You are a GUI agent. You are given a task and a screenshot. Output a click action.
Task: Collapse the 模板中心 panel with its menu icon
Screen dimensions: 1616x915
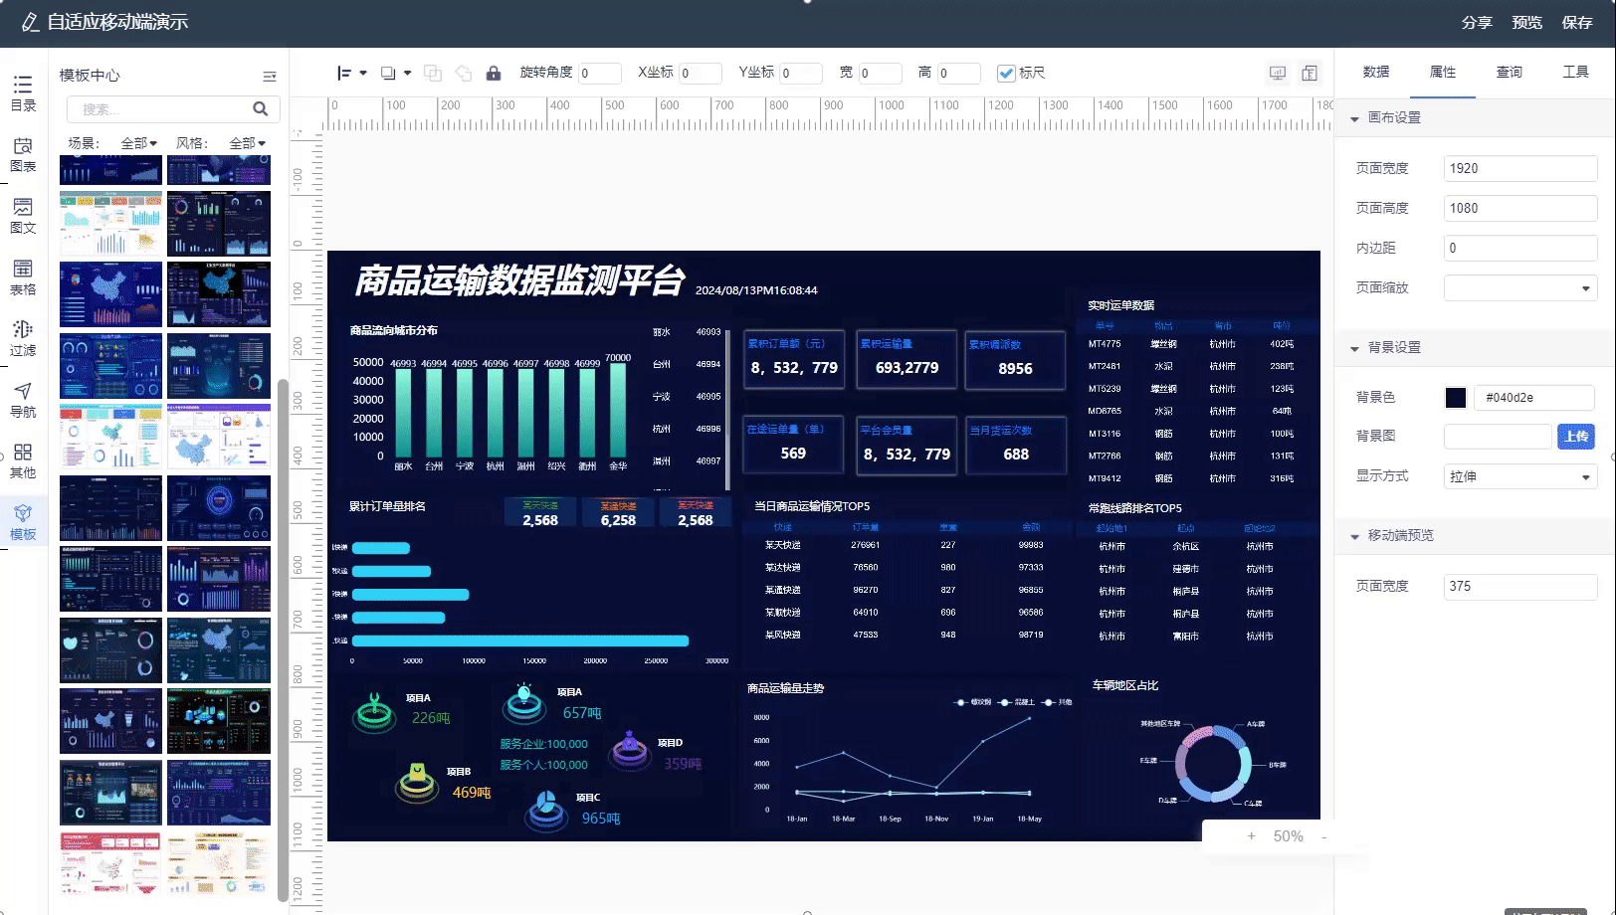270,76
